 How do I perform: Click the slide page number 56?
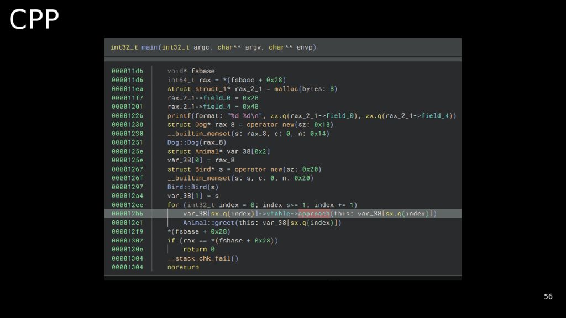(548, 296)
